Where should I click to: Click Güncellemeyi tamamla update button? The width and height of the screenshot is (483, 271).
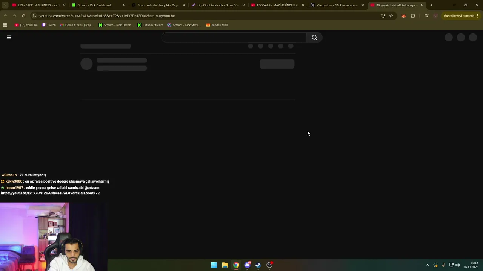click(x=459, y=16)
